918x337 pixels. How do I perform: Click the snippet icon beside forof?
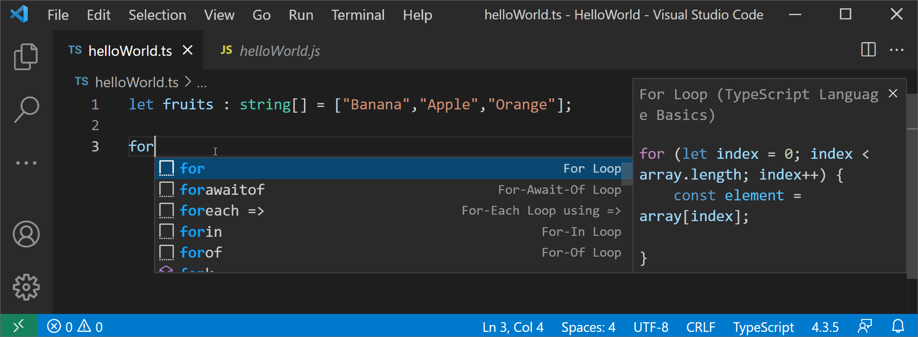pyautogui.click(x=167, y=253)
